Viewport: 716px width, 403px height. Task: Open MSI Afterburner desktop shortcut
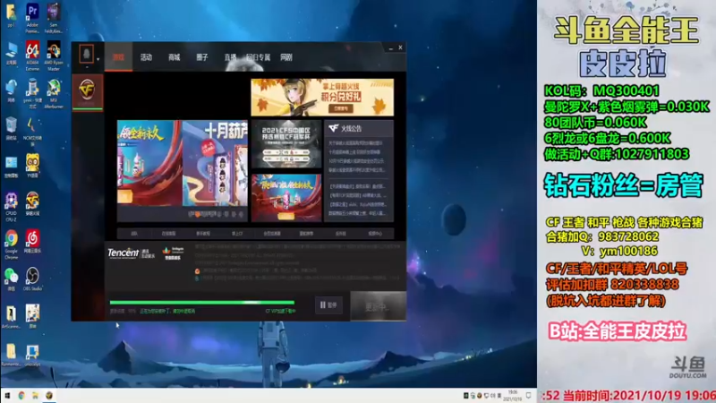(54, 94)
